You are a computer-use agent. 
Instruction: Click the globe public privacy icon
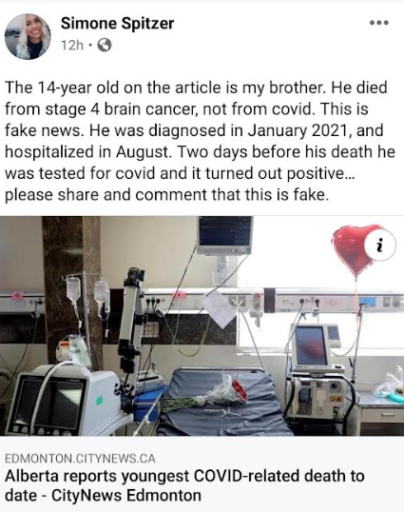pyautogui.click(x=105, y=45)
